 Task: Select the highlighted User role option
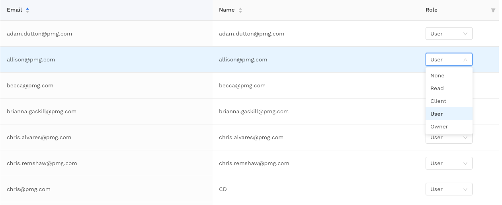(436, 114)
